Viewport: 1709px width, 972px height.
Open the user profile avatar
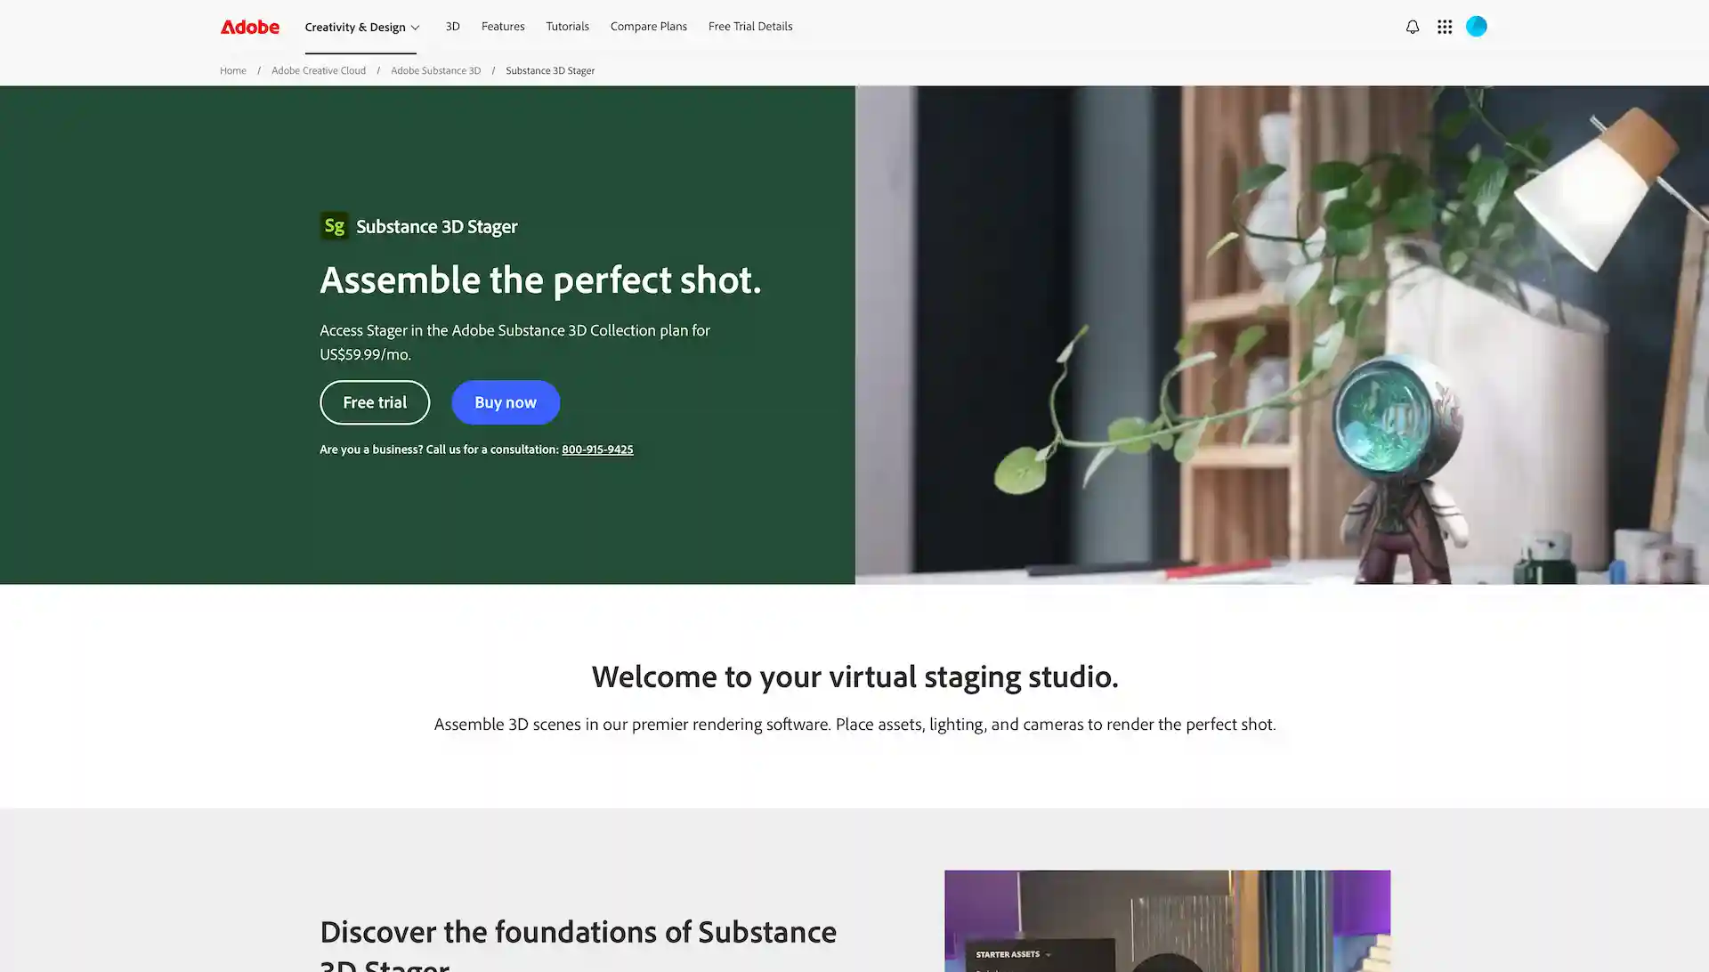click(x=1476, y=27)
